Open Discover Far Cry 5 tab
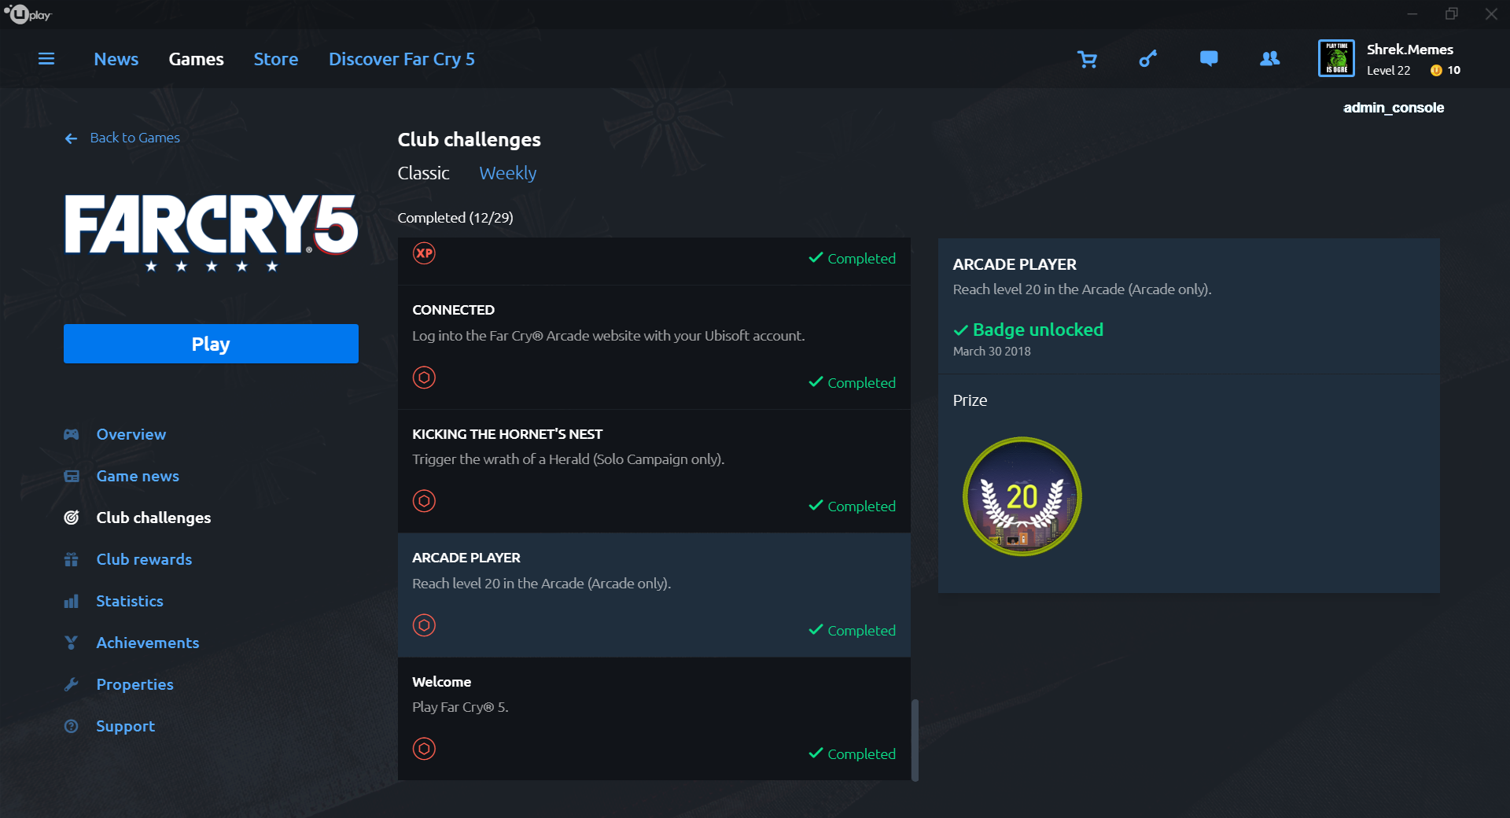 pyautogui.click(x=402, y=59)
